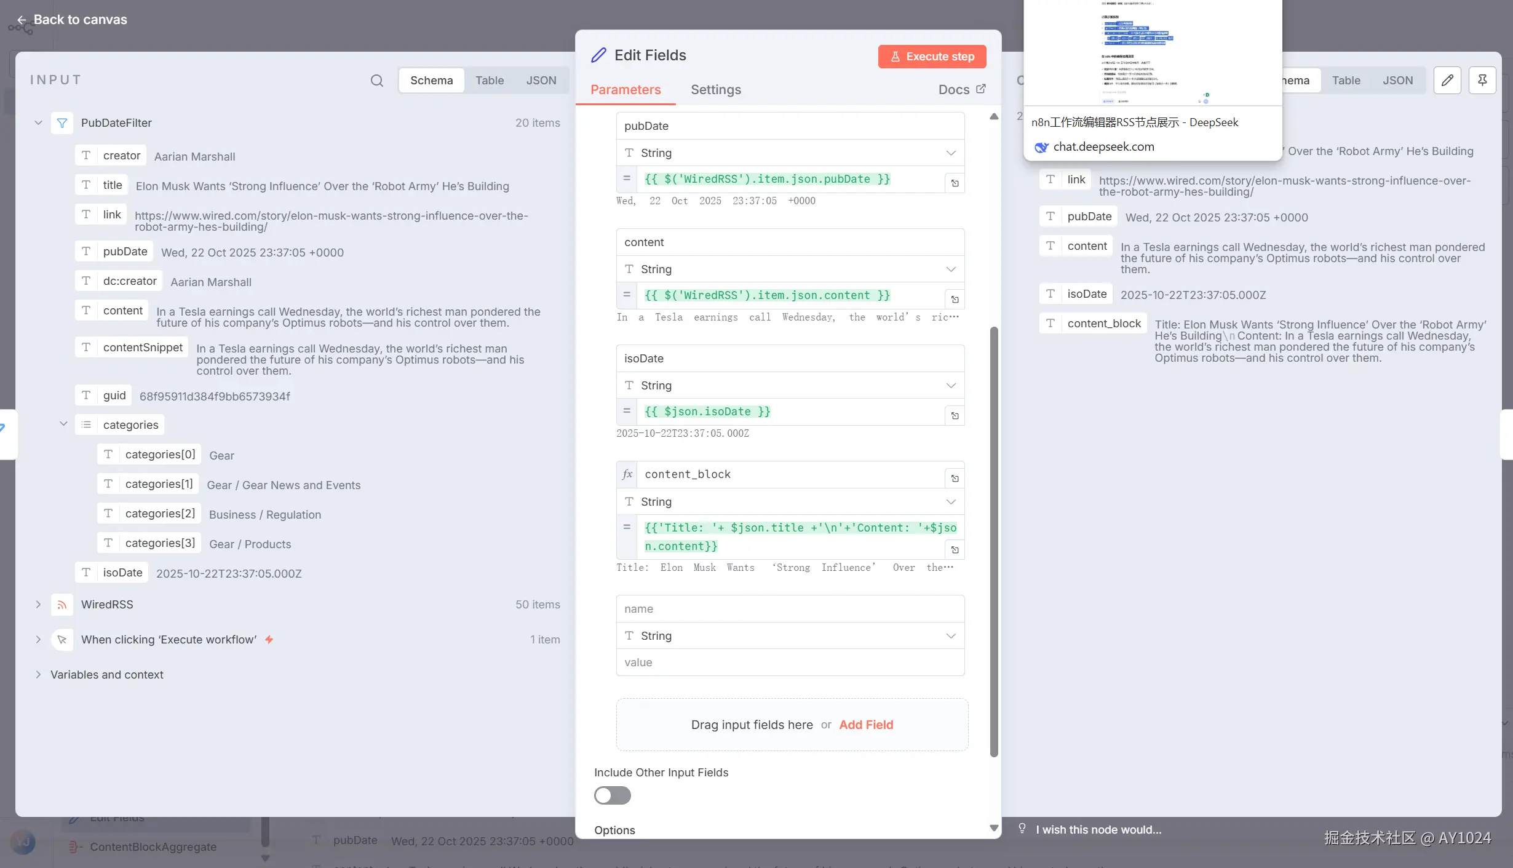Screen dimensions: 1513x868
Task: Click the search icon in INPUT panel
Action: [376, 81]
